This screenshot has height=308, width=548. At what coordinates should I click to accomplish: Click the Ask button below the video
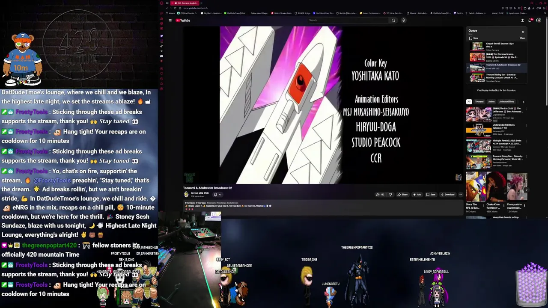[417, 195]
